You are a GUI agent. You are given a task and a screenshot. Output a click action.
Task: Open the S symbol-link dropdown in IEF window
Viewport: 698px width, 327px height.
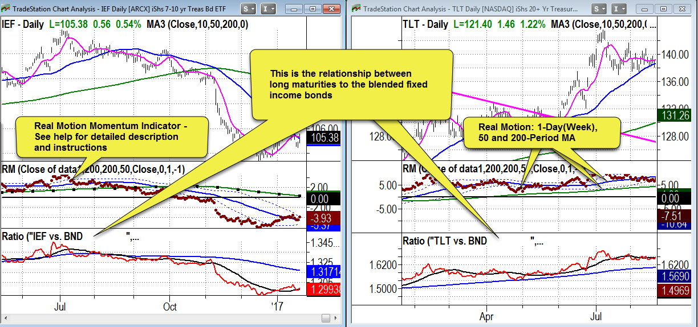pos(248,9)
